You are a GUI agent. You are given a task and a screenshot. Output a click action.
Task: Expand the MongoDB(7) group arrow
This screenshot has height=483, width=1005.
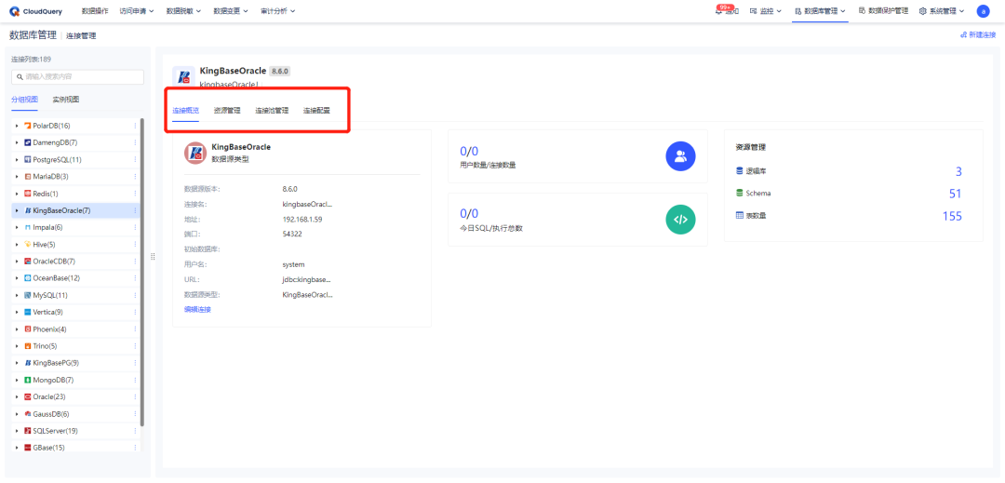(x=18, y=380)
